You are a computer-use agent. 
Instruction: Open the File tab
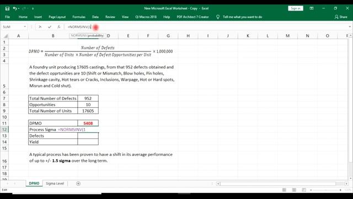[7, 17]
